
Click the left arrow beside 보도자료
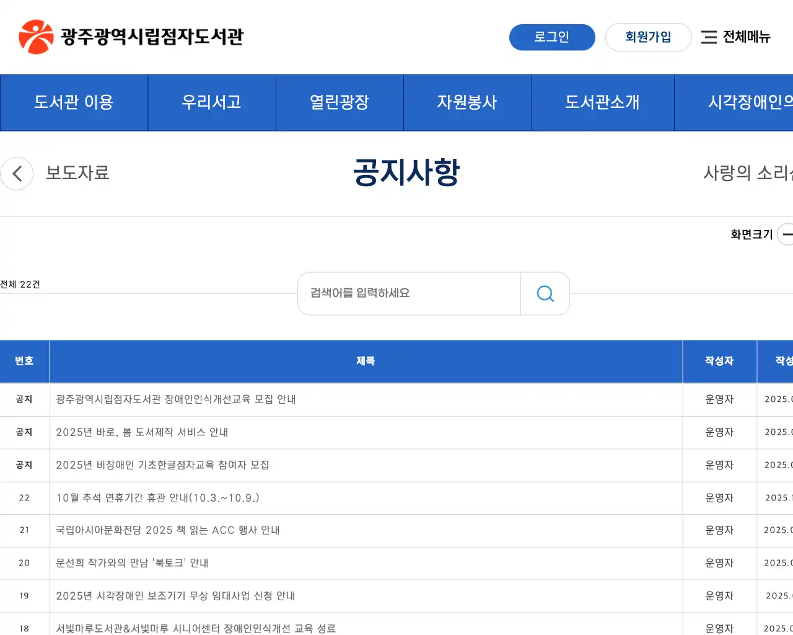tap(17, 174)
